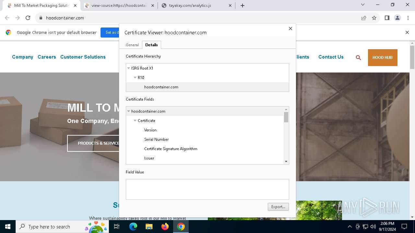Collapse the ISRG Root X1 node
The width and height of the screenshot is (415, 233).
pos(129,68)
